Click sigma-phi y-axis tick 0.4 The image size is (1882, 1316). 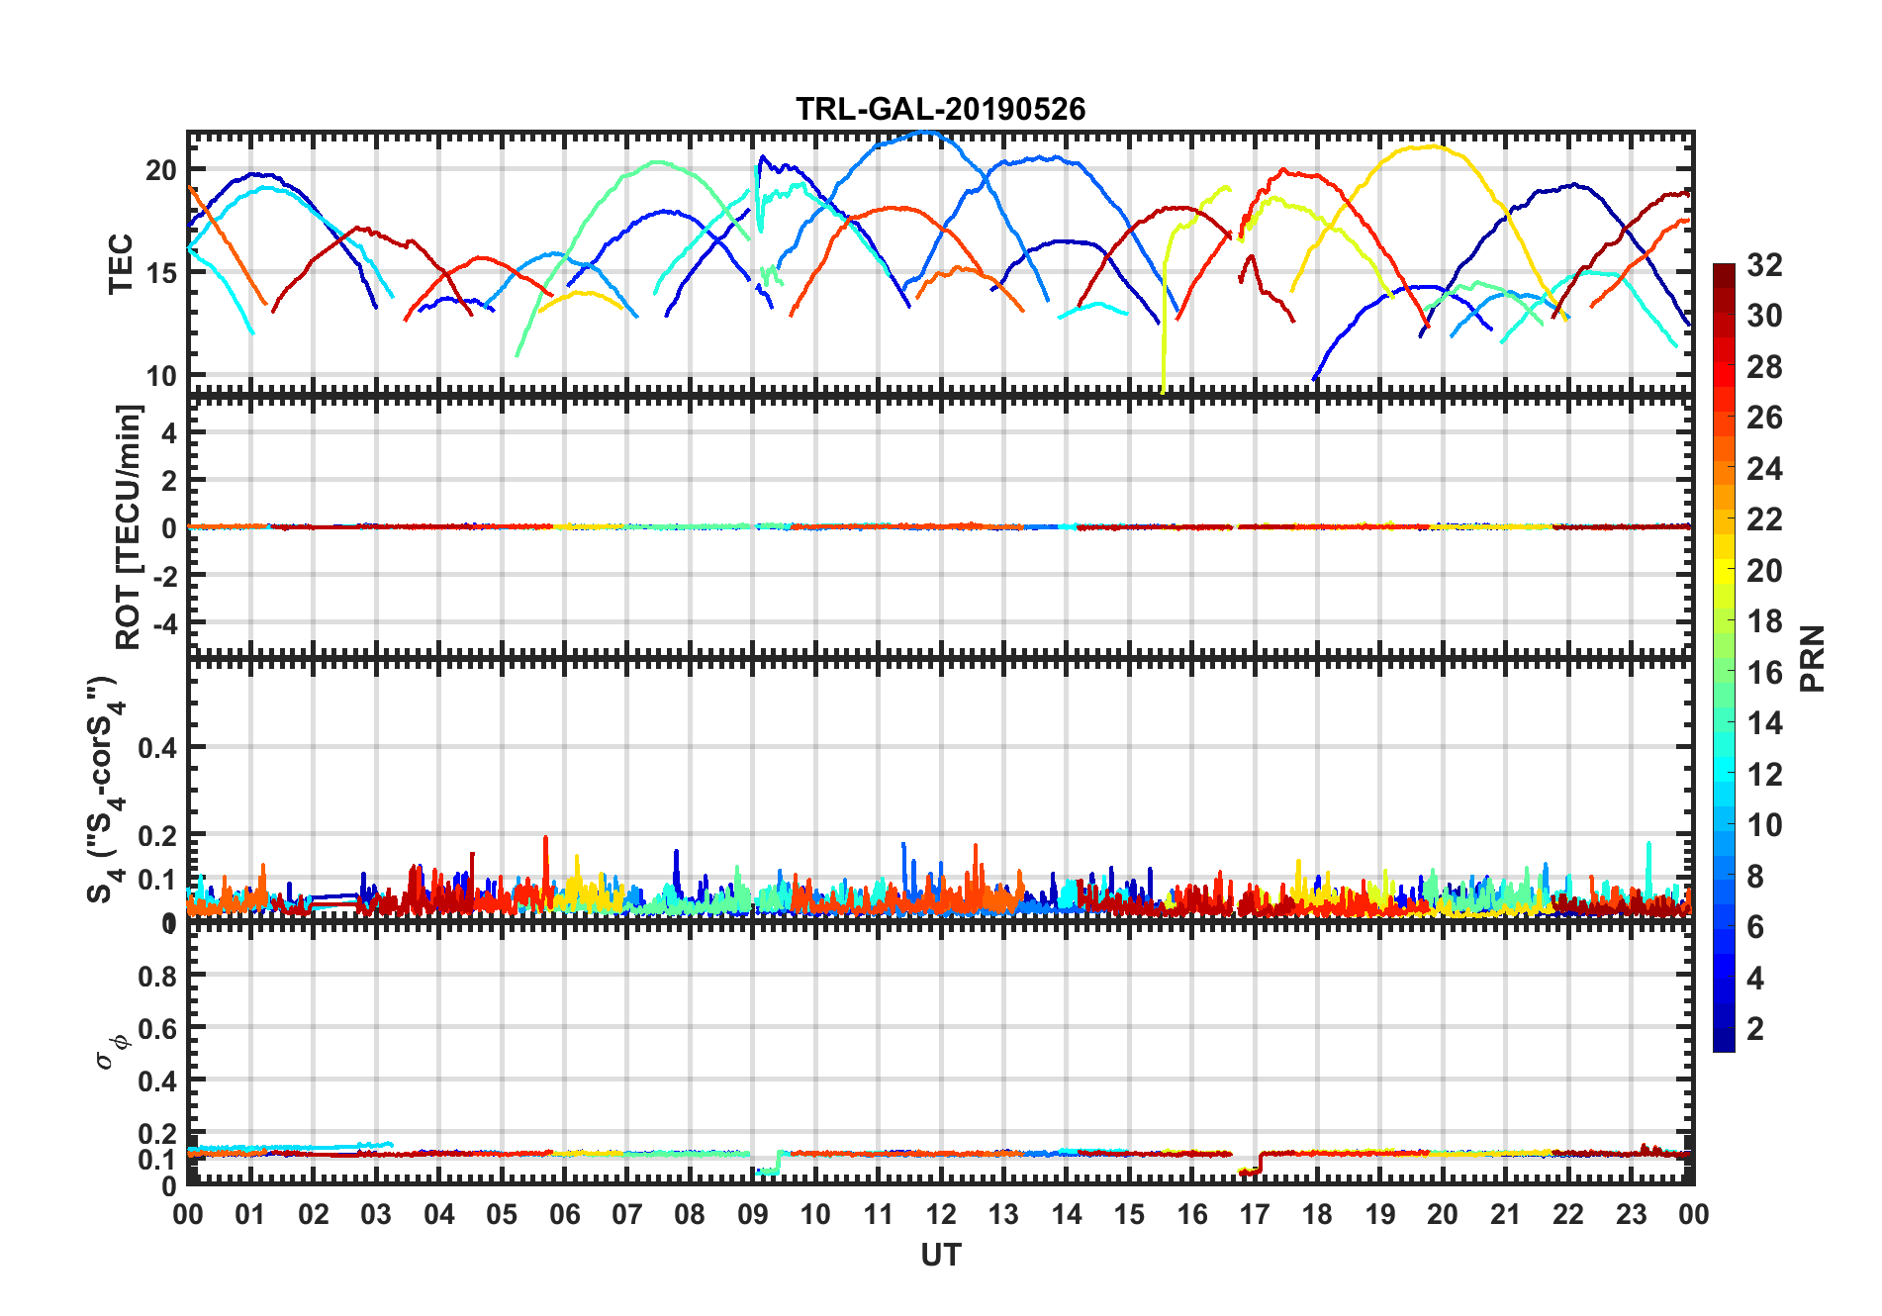[x=158, y=1081]
